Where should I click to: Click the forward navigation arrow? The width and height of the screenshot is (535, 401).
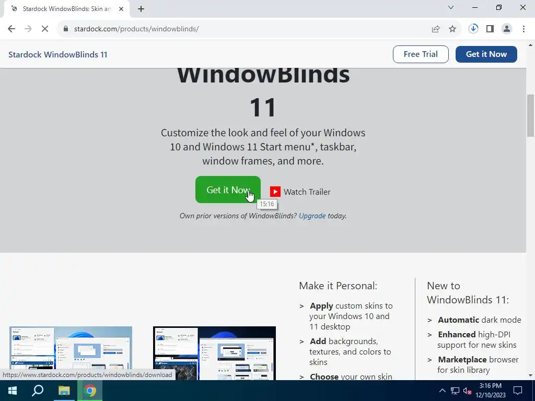tap(28, 29)
